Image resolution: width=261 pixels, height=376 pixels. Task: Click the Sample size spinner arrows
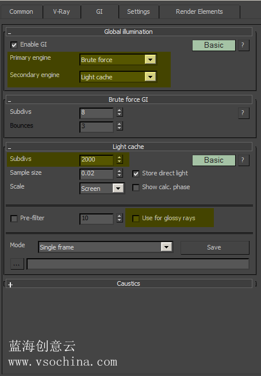120,173
